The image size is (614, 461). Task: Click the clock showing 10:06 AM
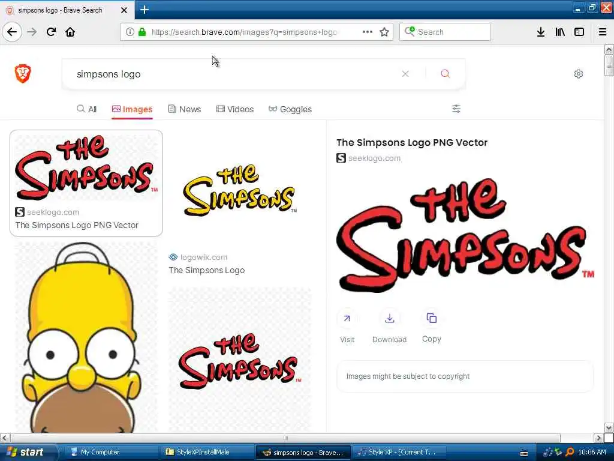click(592, 452)
